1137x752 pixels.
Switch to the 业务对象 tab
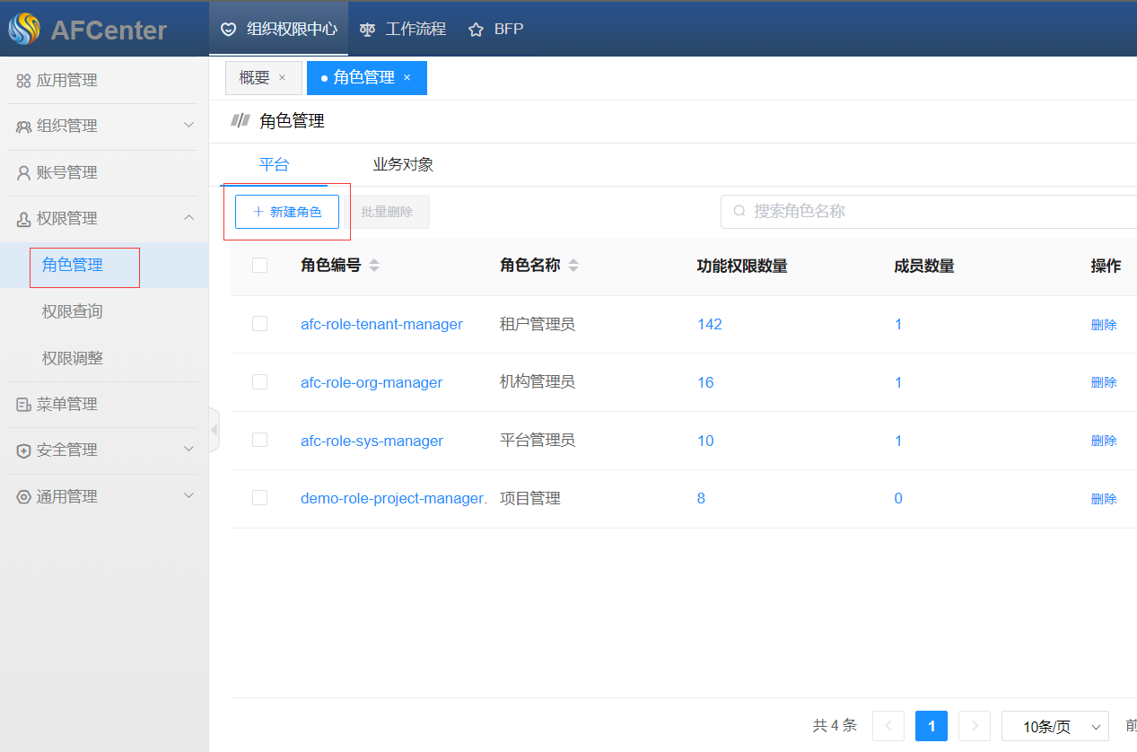click(403, 165)
